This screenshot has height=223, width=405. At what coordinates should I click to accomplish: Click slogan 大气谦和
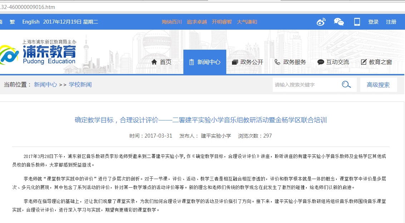pyautogui.click(x=247, y=22)
